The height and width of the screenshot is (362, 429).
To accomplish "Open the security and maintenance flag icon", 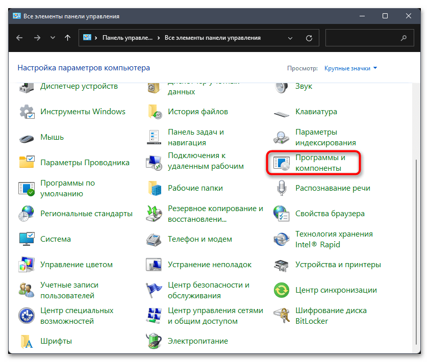I will point(154,290).
